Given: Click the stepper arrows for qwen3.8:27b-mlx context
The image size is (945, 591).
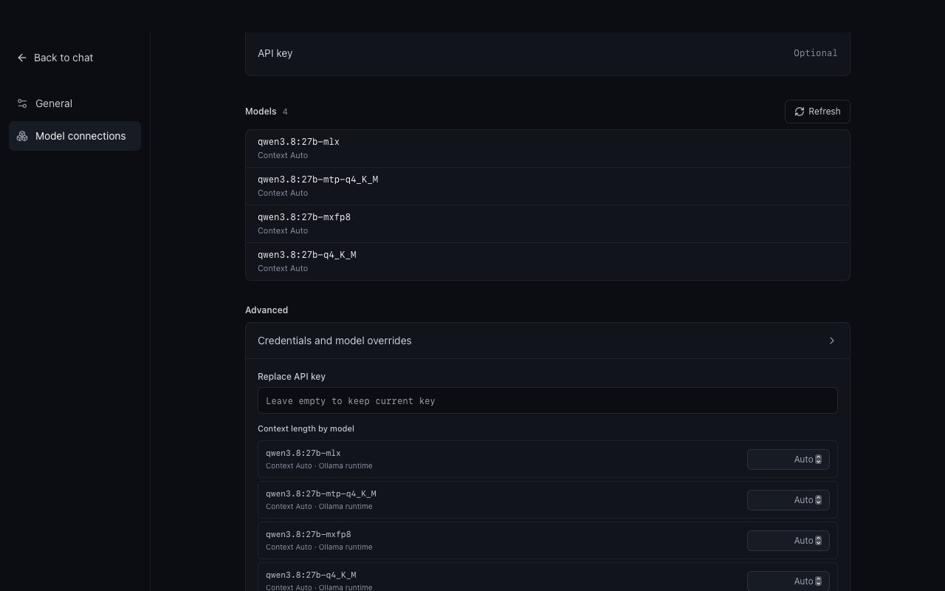Looking at the screenshot, I should [x=818, y=460].
